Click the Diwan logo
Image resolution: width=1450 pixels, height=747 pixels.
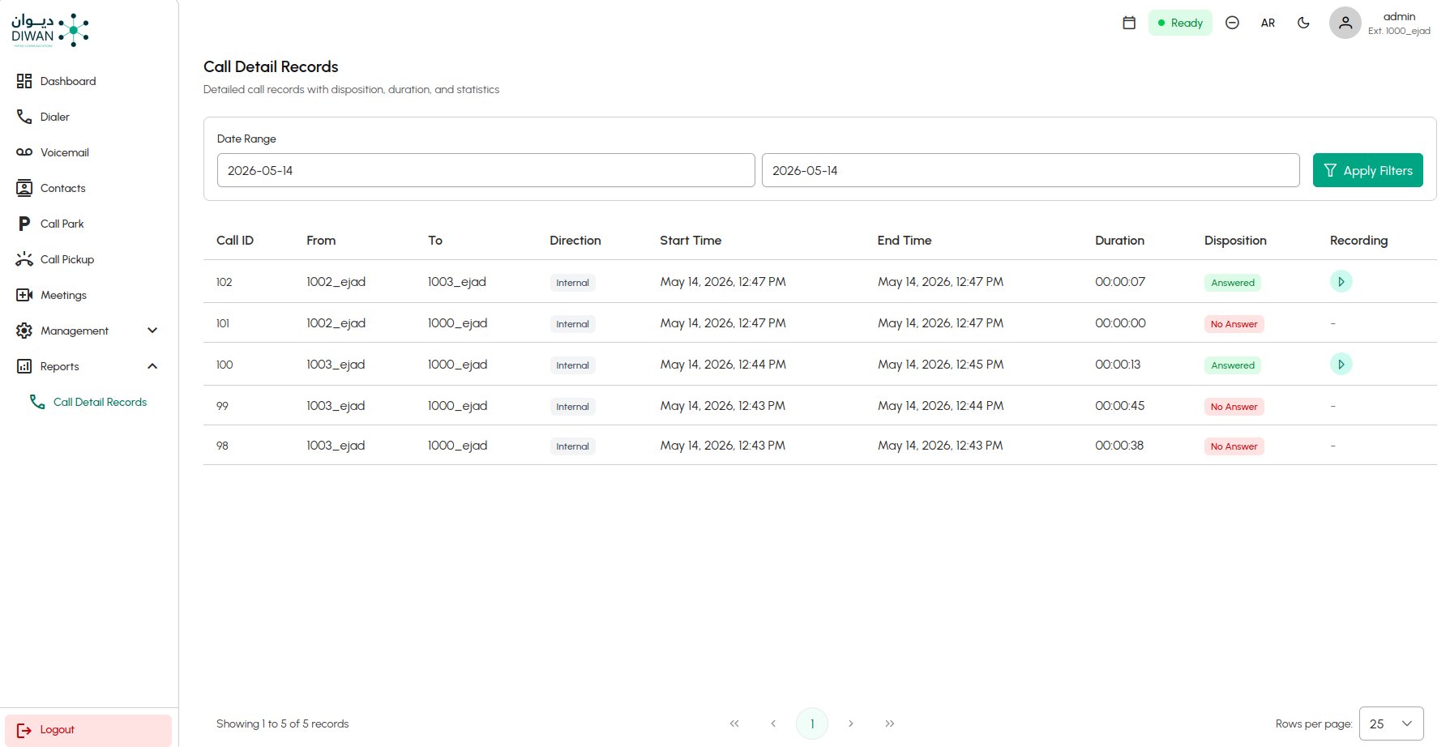point(50,30)
